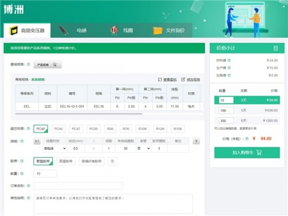The height and width of the screenshot is (216, 288).
Task: Click help icon beside 生产费
Action: [229, 68]
